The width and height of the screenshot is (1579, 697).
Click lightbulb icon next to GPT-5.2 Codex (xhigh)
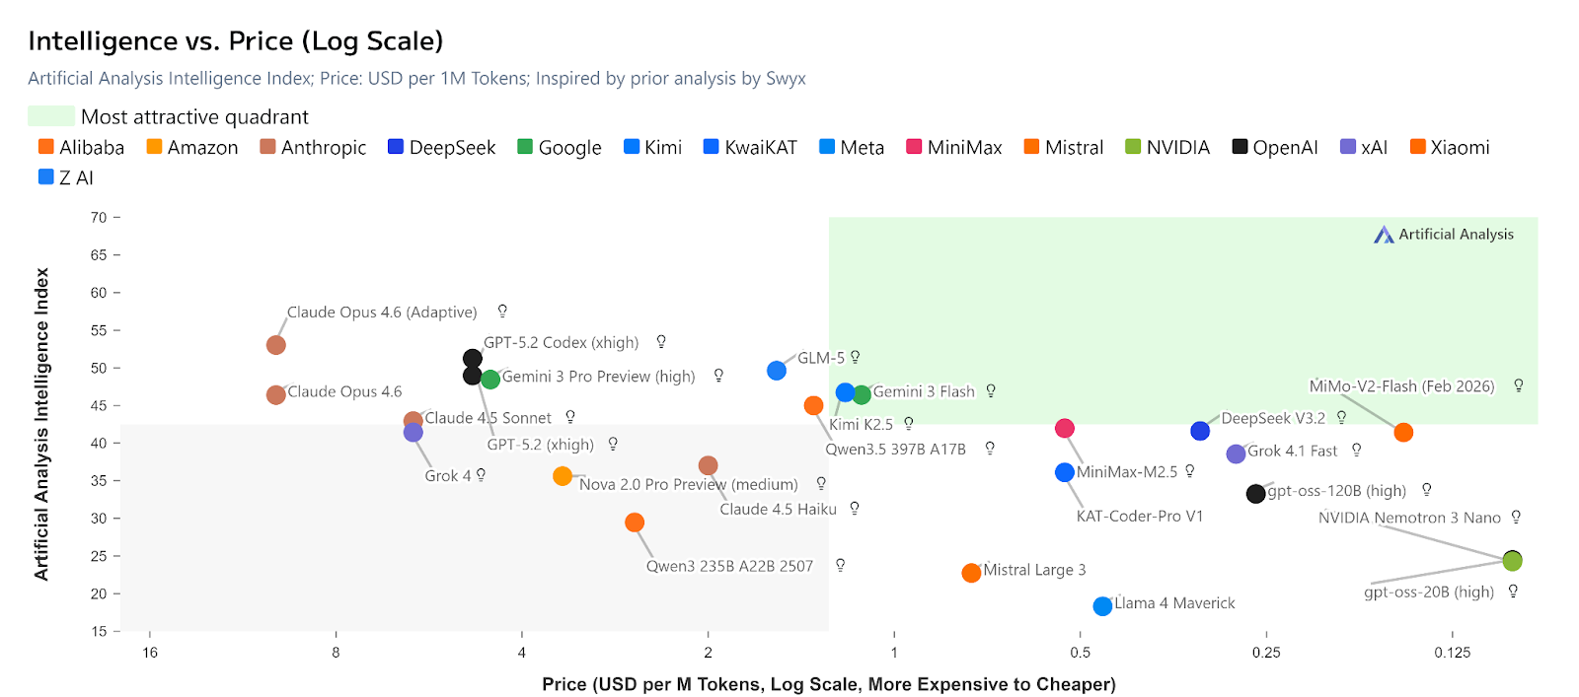click(661, 342)
